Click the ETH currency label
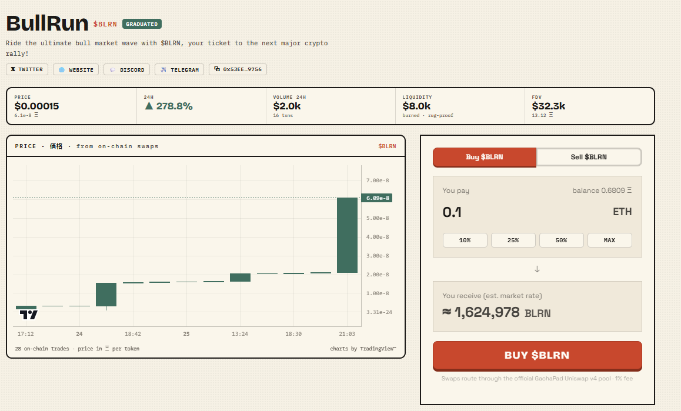Screen dimensions: 681x411 pos(622,212)
